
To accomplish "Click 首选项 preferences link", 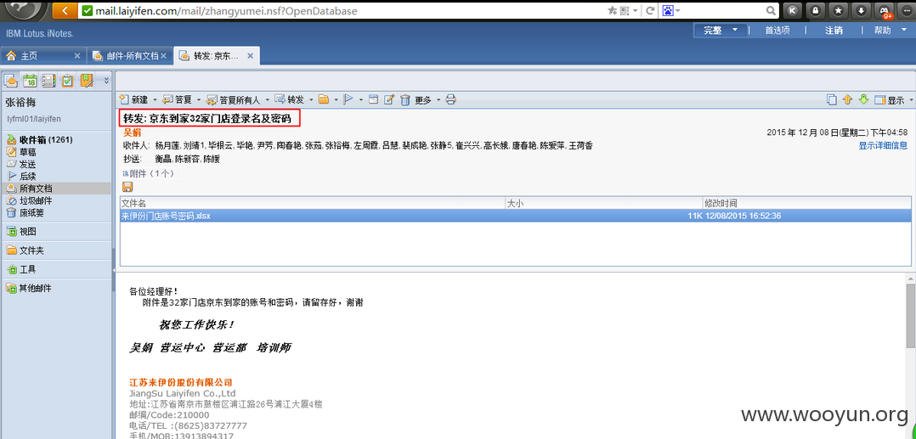I will pyautogui.click(x=777, y=31).
